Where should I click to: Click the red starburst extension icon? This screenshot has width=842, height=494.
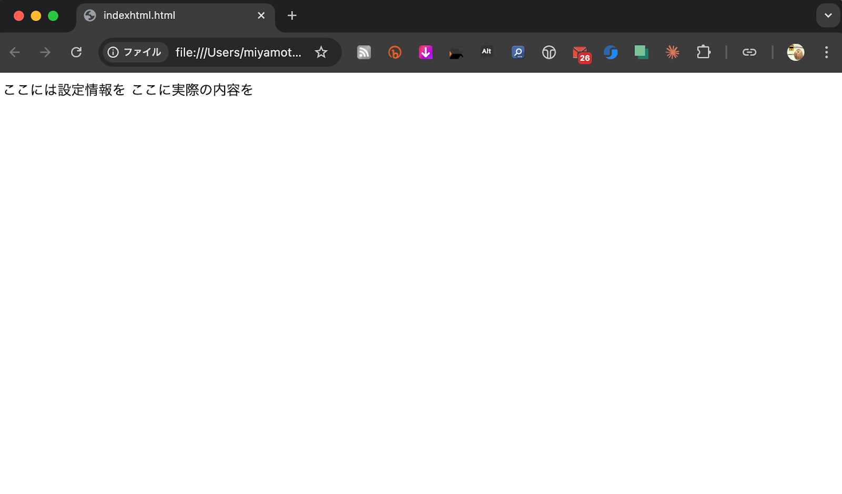click(x=672, y=52)
